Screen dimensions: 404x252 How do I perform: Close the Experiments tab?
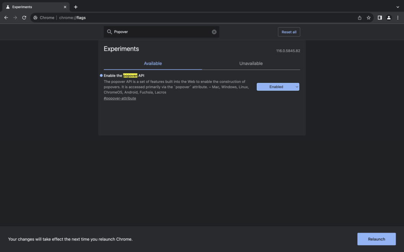(65, 7)
